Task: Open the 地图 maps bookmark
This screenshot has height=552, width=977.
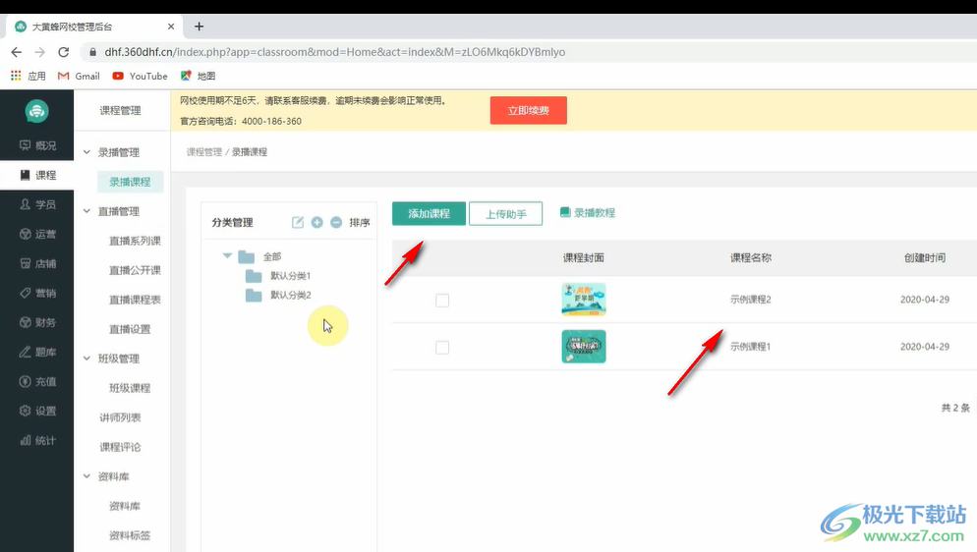Action: coord(198,76)
